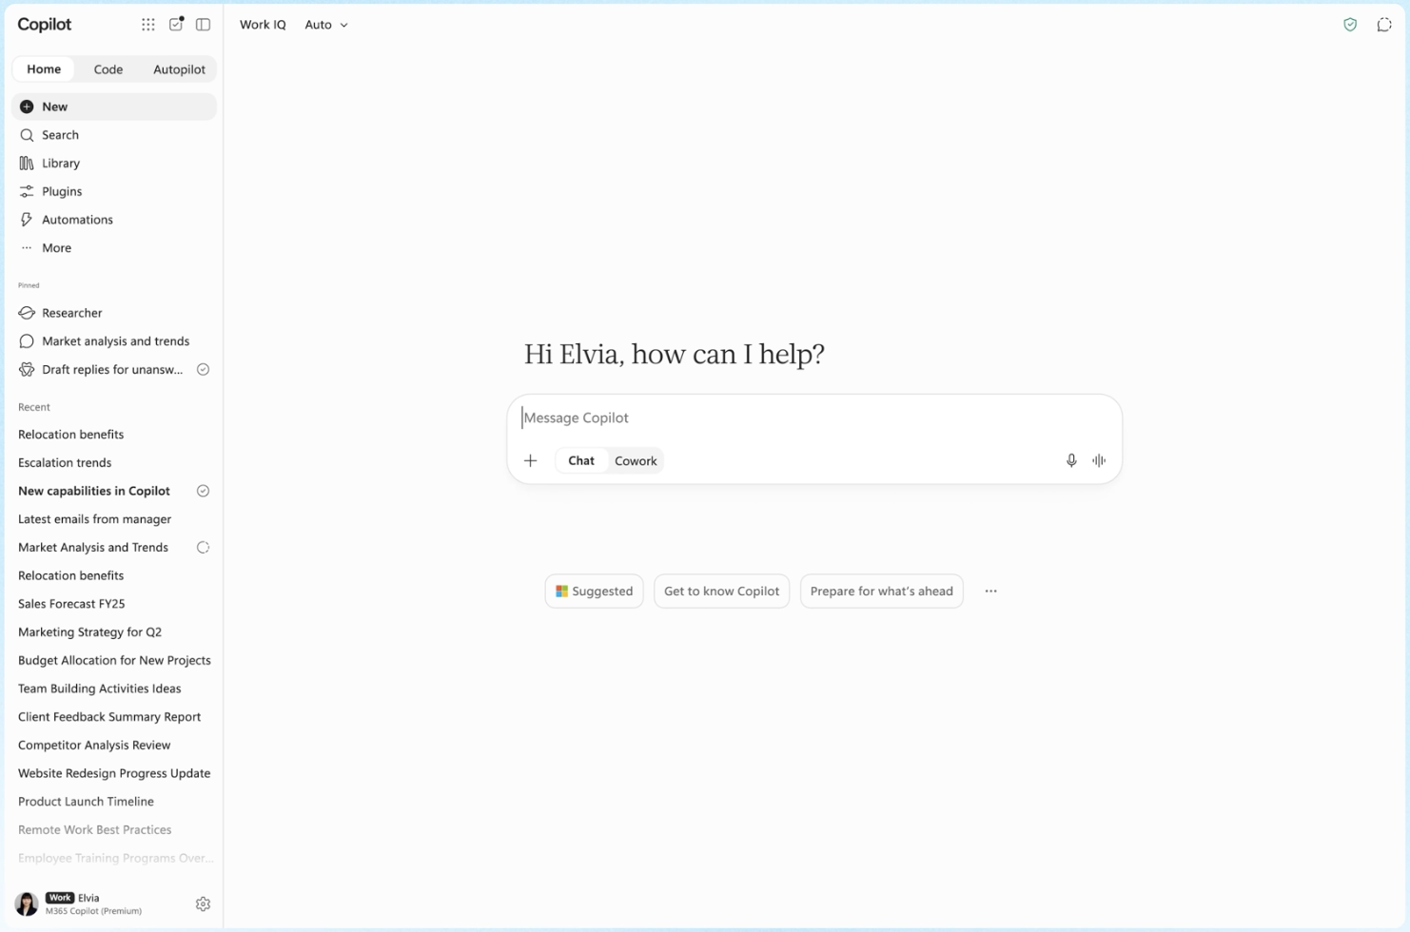Open Sales Forecast FY25 chat

tap(71, 604)
